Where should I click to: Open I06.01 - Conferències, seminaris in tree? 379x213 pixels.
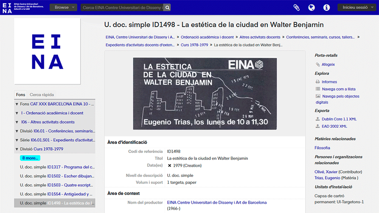pos(64,131)
